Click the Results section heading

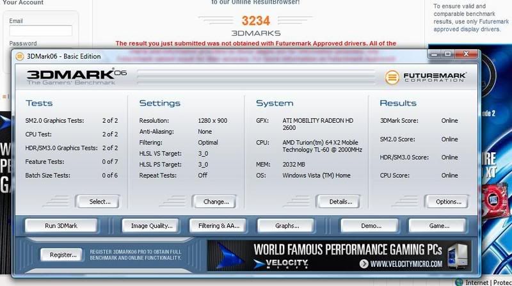click(398, 103)
